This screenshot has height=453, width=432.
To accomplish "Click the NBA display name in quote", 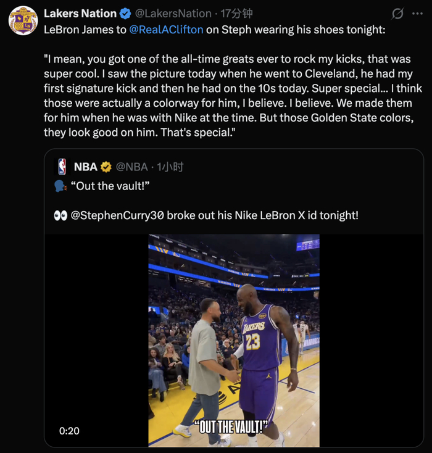I will click(x=85, y=167).
